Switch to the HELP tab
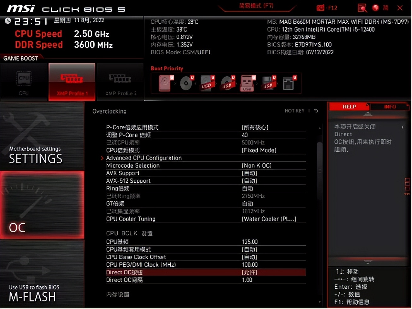This screenshot has height=309, width=412. (349, 107)
